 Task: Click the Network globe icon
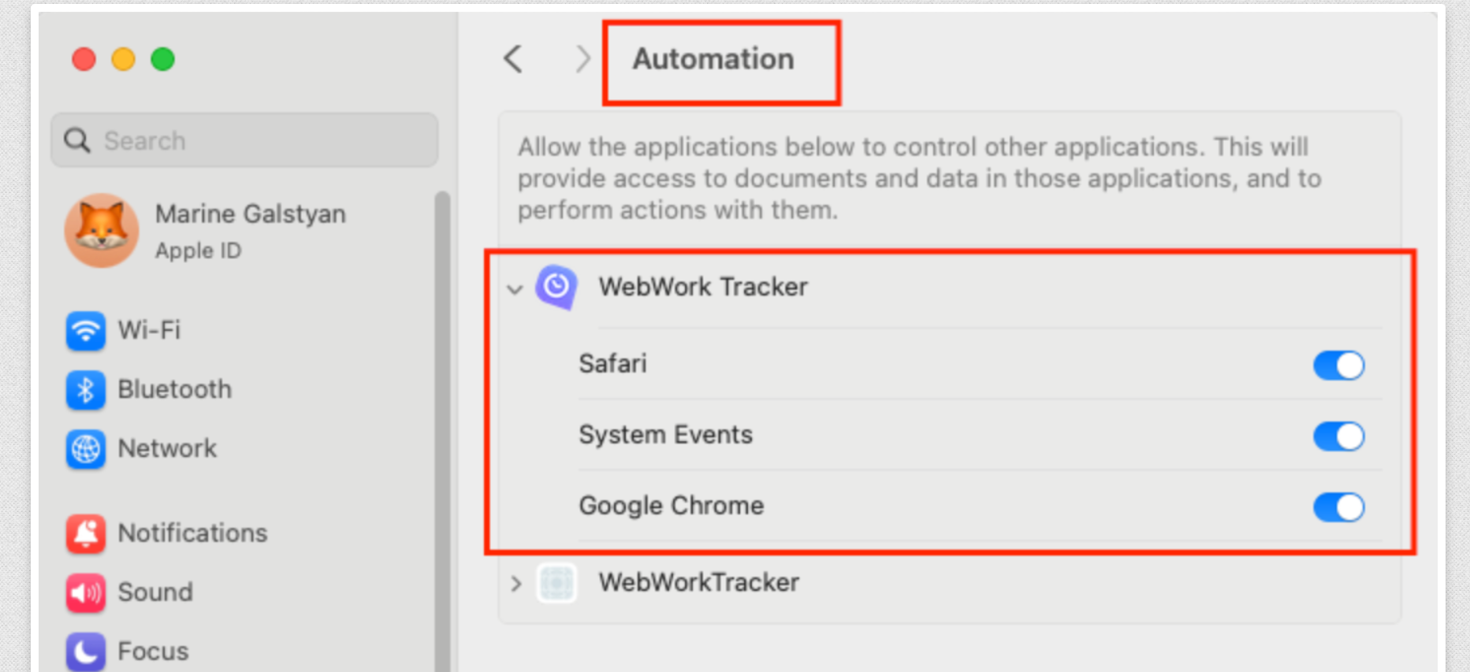click(85, 448)
